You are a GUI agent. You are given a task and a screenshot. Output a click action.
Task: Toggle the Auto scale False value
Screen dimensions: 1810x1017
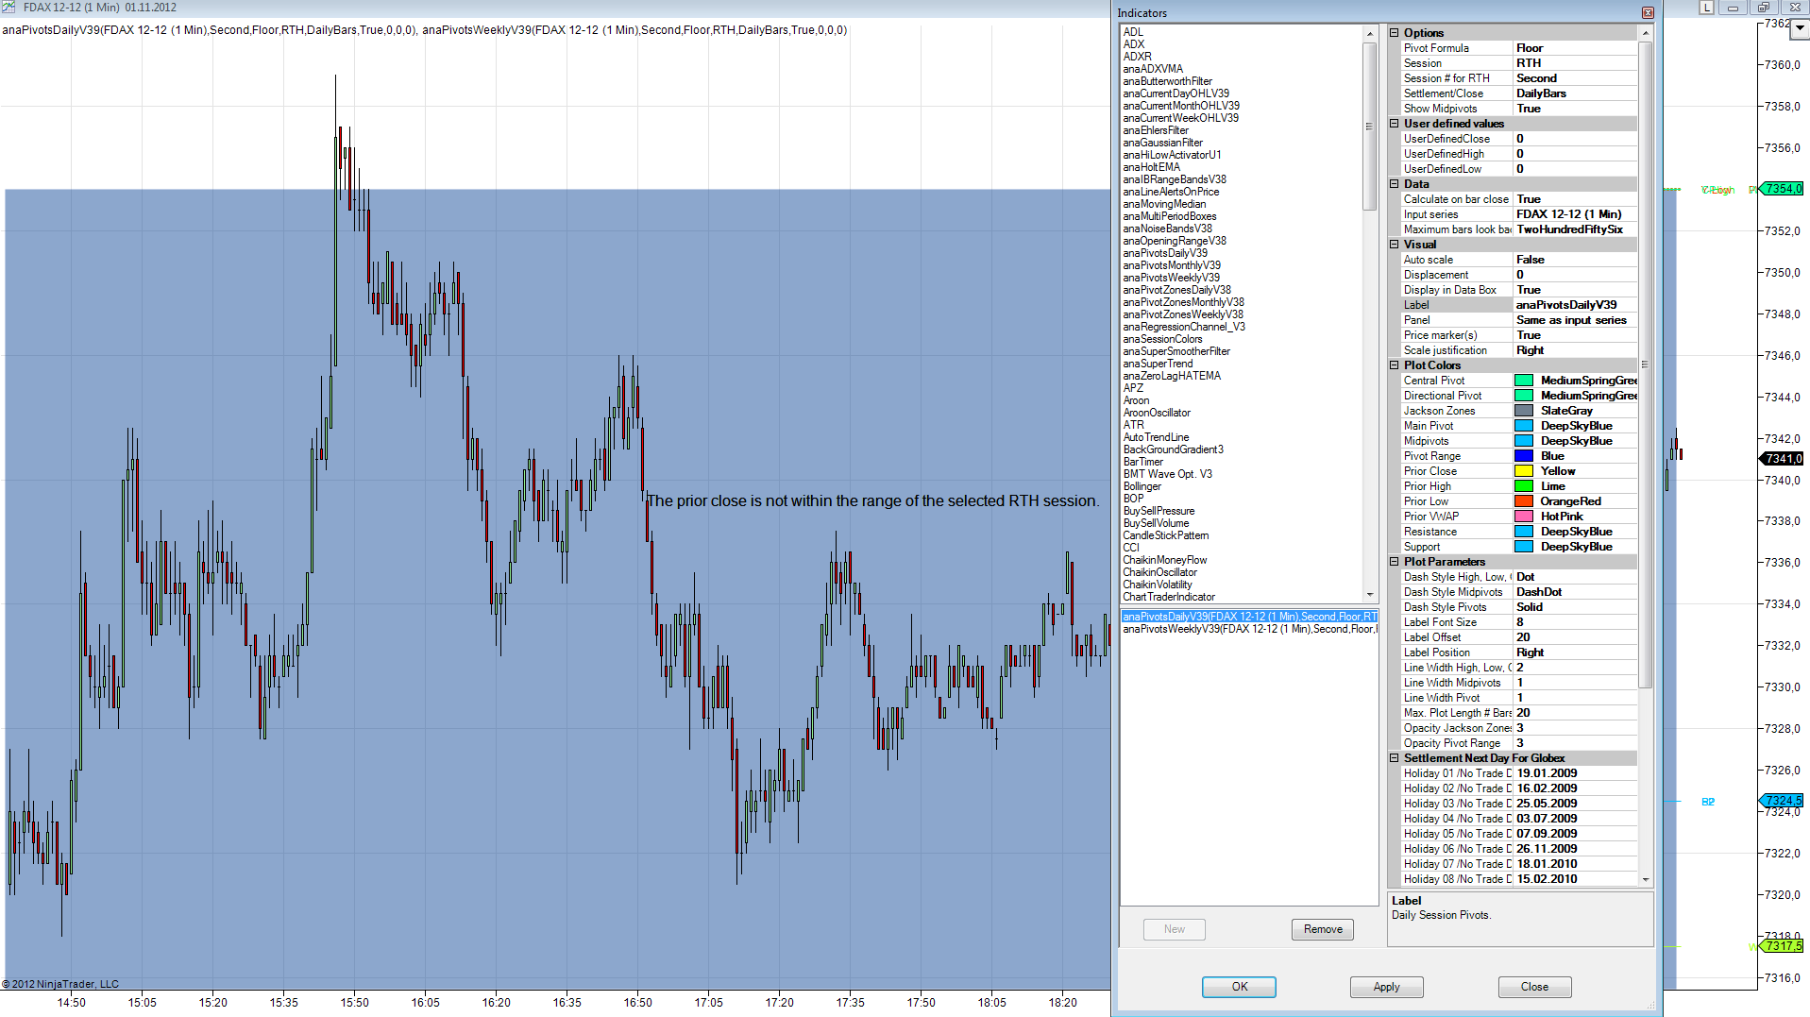(1575, 260)
